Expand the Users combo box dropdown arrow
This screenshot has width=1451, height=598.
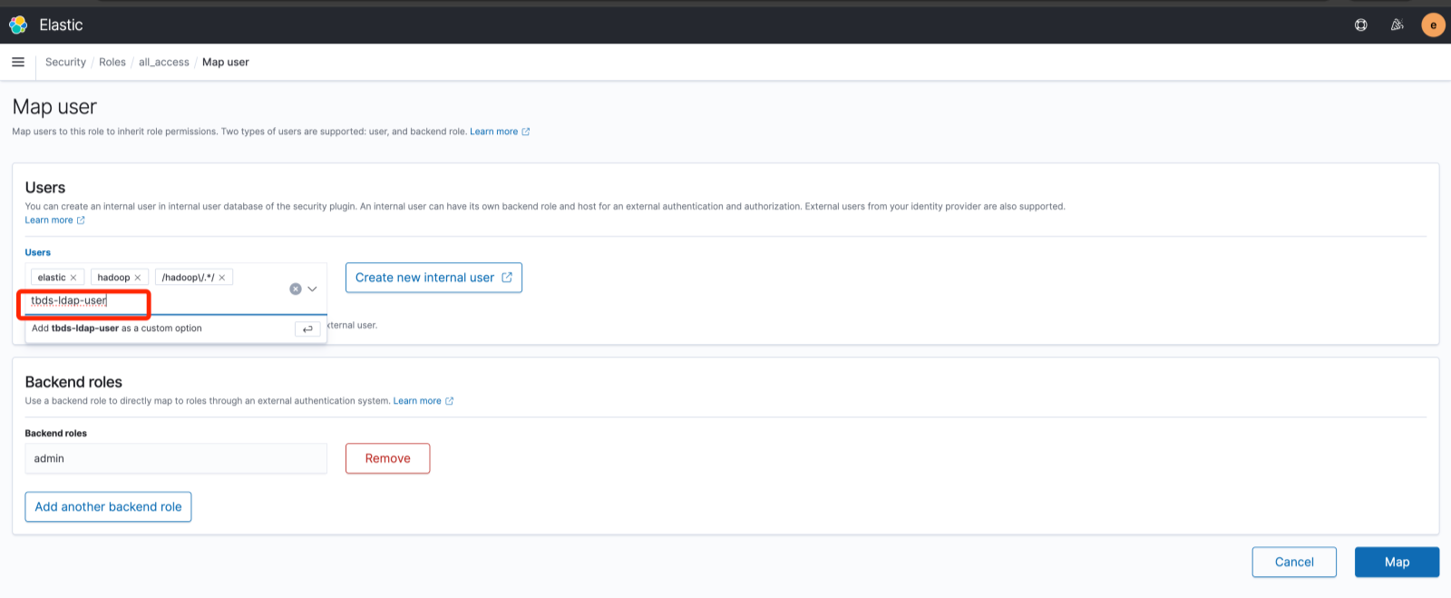tap(312, 289)
